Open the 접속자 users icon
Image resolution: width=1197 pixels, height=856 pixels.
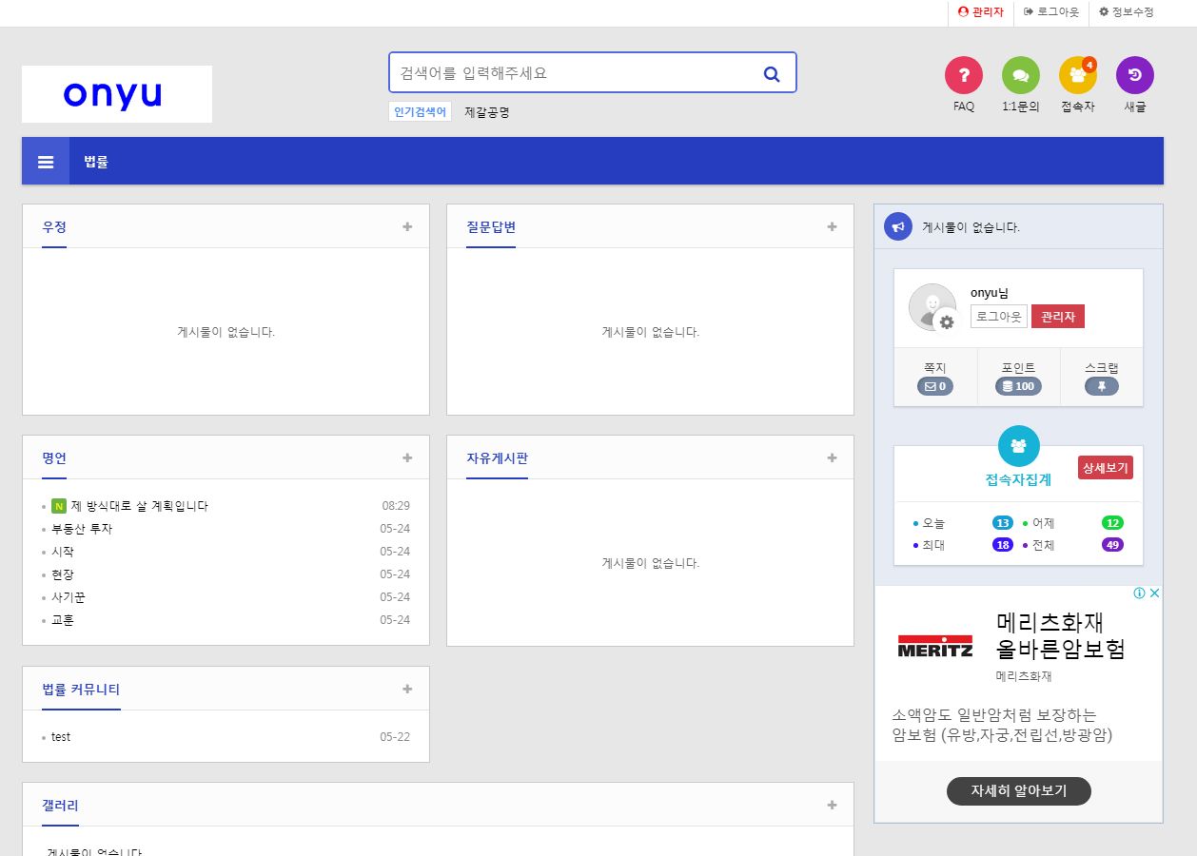[x=1077, y=75]
